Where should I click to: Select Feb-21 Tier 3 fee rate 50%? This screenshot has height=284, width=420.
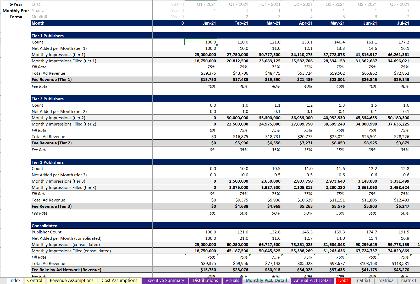coord(233,213)
